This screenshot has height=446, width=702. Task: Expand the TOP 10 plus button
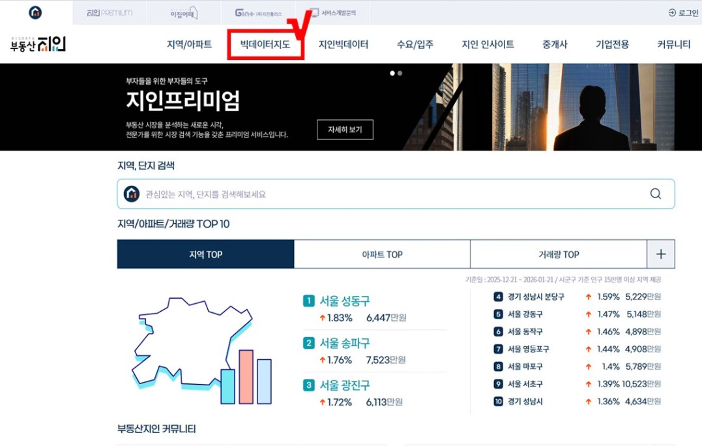pos(661,254)
